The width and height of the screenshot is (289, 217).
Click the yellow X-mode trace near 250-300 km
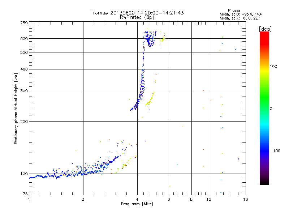[x=150, y=99]
